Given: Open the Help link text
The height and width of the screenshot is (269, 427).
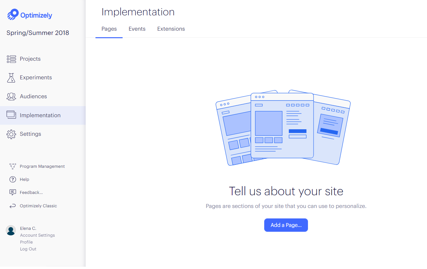Looking at the screenshot, I should point(25,180).
